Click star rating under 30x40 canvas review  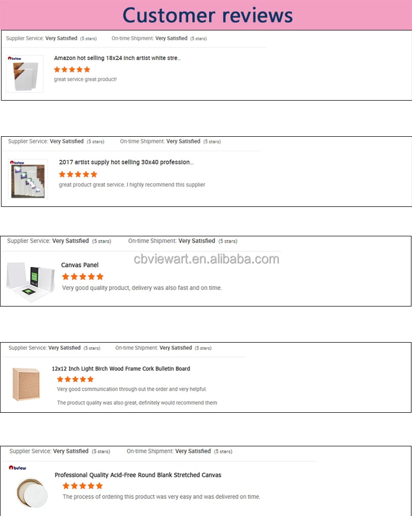click(78, 174)
